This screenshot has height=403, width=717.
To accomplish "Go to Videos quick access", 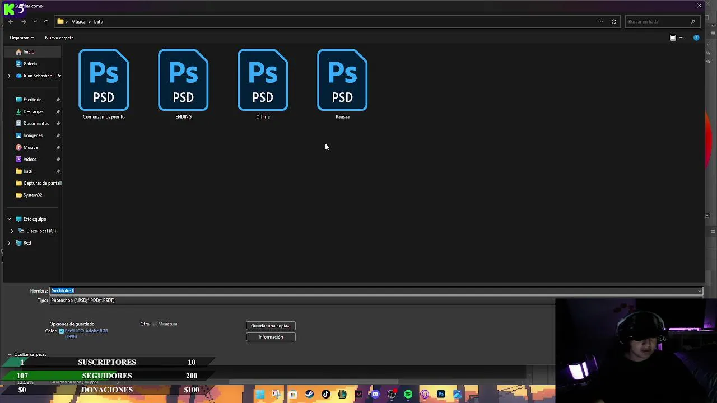I will coord(30,159).
